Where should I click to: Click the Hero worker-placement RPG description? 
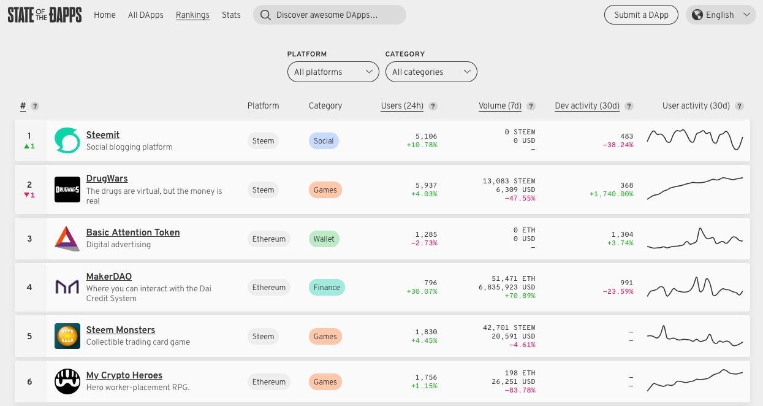coord(138,388)
